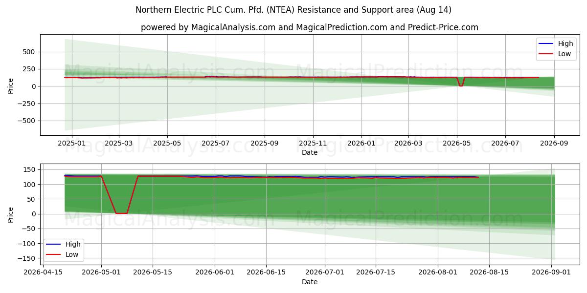587x293 pixels.
Task: Click the 2025-11 tick label
Action: [313, 143]
